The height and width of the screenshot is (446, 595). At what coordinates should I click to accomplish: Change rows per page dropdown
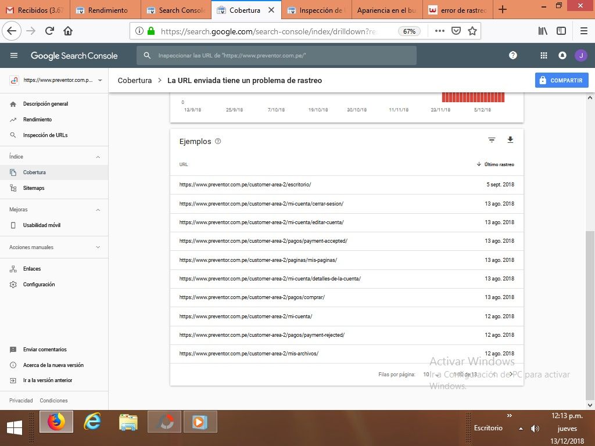point(432,375)
